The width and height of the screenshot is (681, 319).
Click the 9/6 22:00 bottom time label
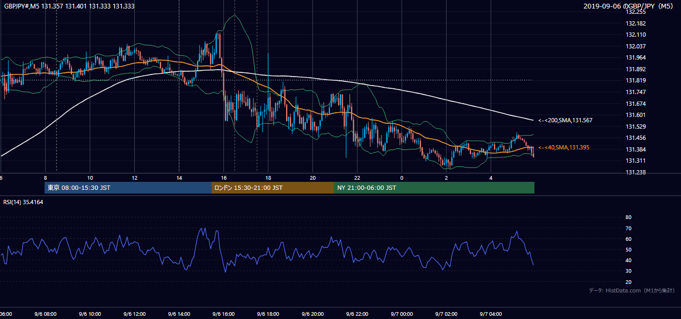pos(357,314)
